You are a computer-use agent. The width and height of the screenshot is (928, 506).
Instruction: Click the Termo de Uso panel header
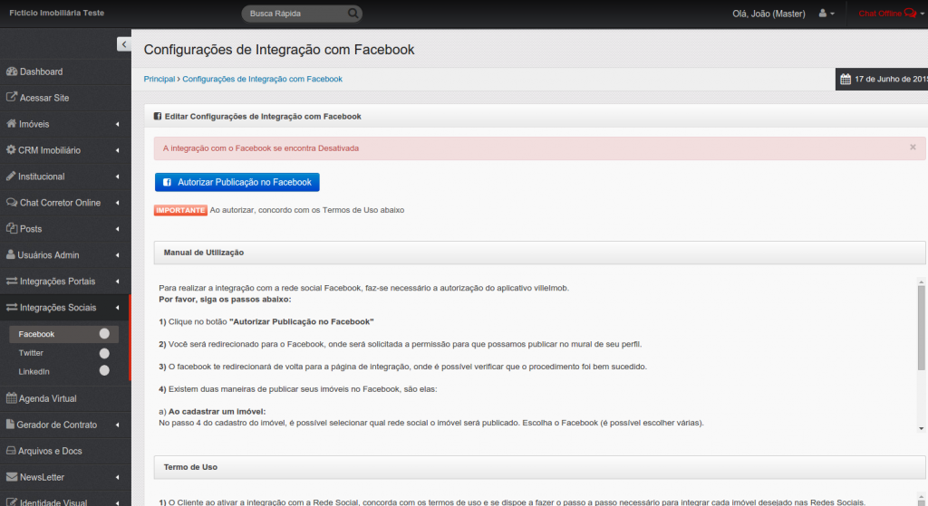click(540, 467)
